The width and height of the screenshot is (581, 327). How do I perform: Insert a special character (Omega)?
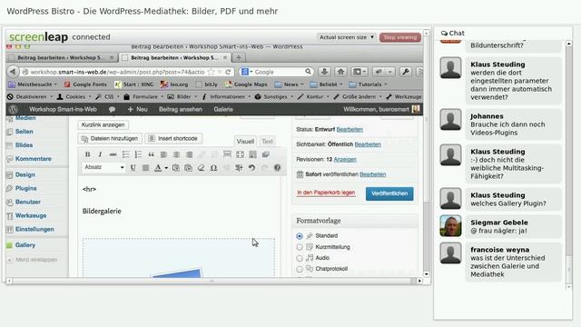(x=214, y=167)
